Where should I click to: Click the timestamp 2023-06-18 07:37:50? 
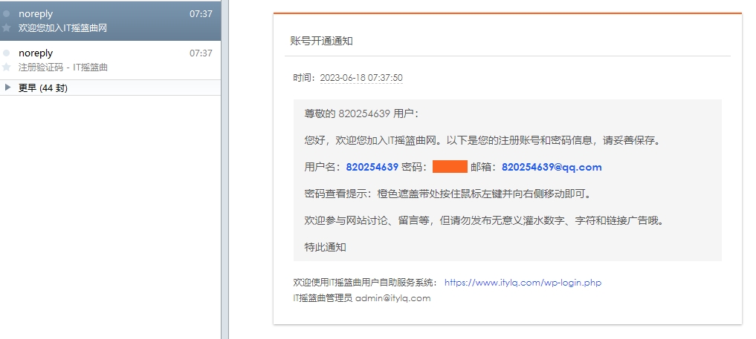pos(361,78)
